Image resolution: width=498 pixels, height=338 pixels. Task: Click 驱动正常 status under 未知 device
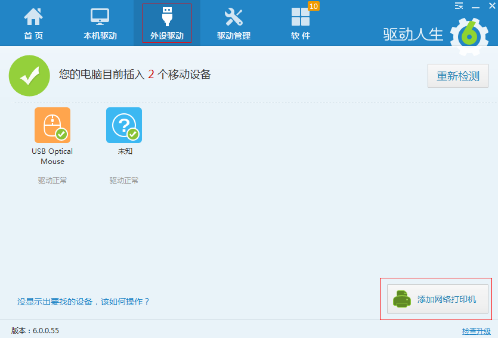click(x=124, y=180)
